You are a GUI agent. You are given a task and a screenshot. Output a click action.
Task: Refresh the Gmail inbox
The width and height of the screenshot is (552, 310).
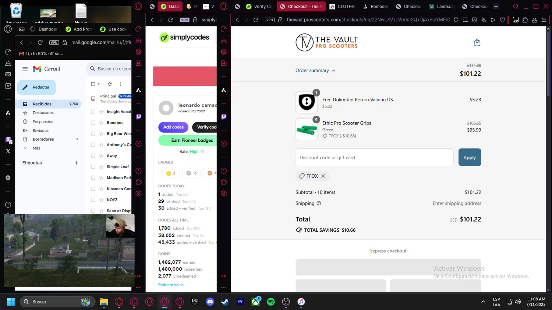(x=110, y=84)
